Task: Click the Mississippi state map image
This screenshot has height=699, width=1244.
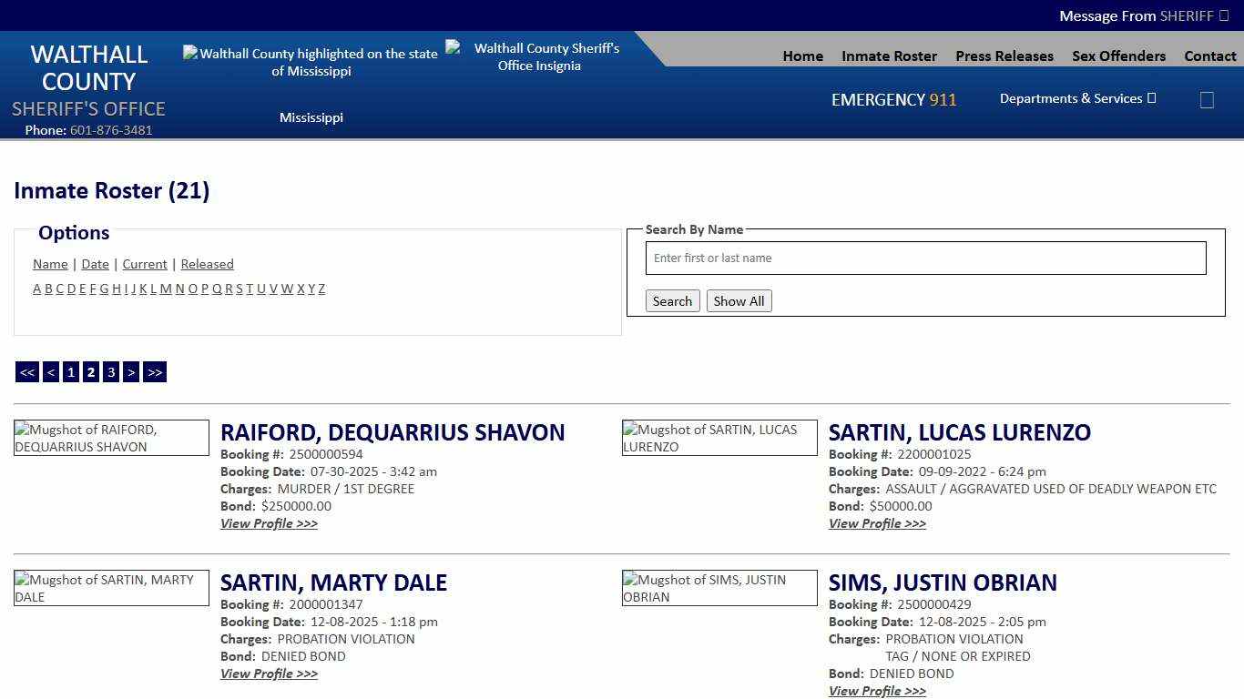Action: tap(311, 62)
